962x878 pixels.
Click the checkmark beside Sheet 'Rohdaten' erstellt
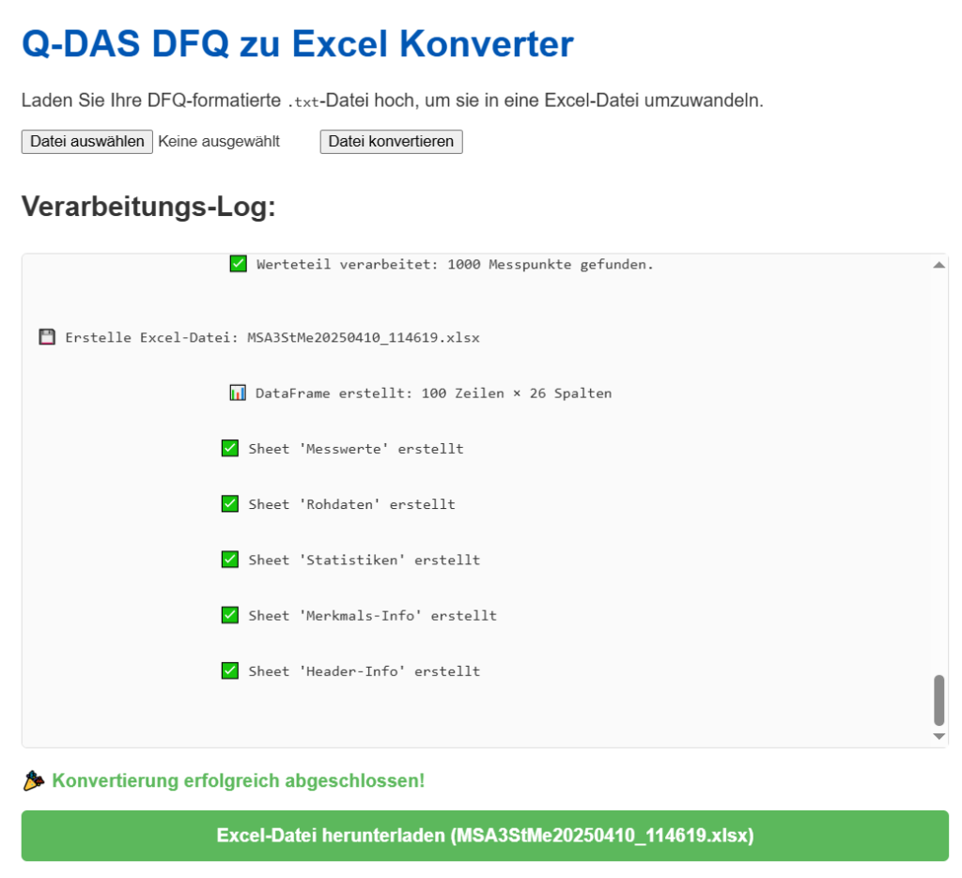[x=230, y=503]
